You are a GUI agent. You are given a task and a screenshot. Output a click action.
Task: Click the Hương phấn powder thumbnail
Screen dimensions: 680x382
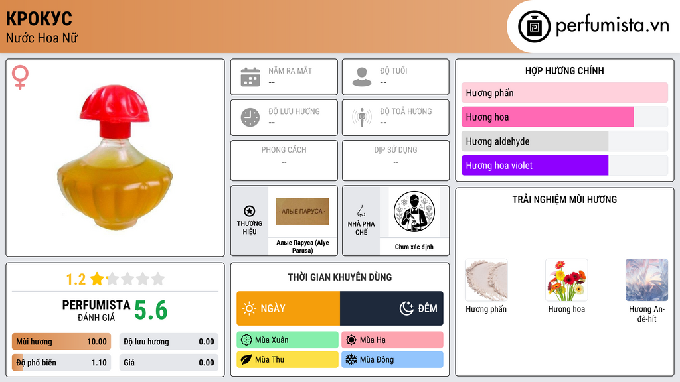[486, 280]
